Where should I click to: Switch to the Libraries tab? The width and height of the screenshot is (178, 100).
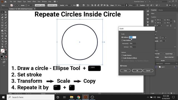pyautogui.click(x=160, y=10)
